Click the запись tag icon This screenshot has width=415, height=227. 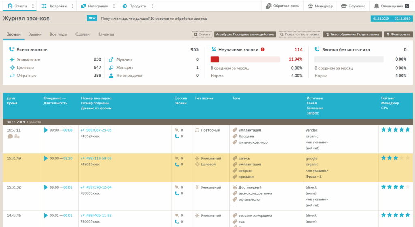235,158
